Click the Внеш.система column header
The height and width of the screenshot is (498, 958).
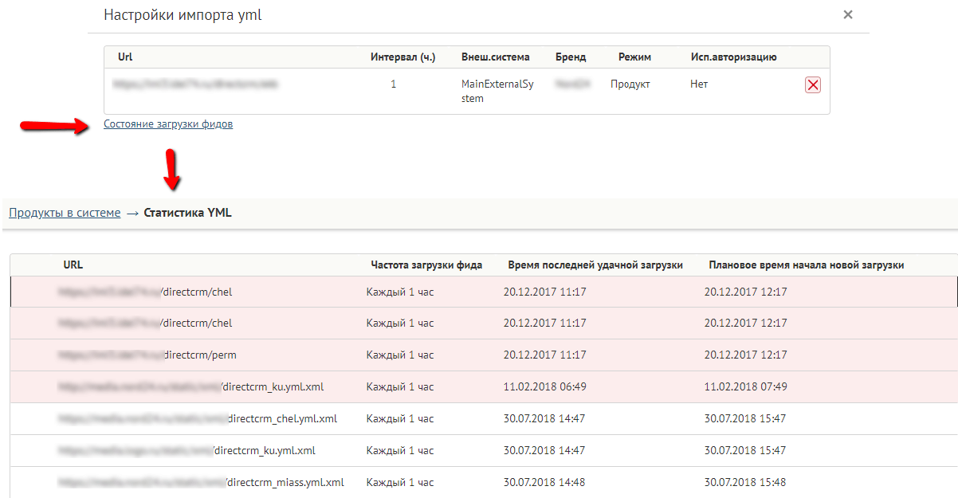pos(496,57)
